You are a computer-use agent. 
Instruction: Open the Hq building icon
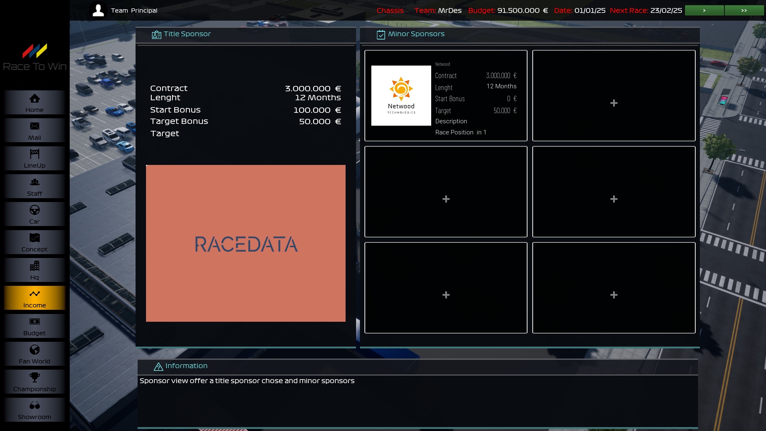[34, 266]
